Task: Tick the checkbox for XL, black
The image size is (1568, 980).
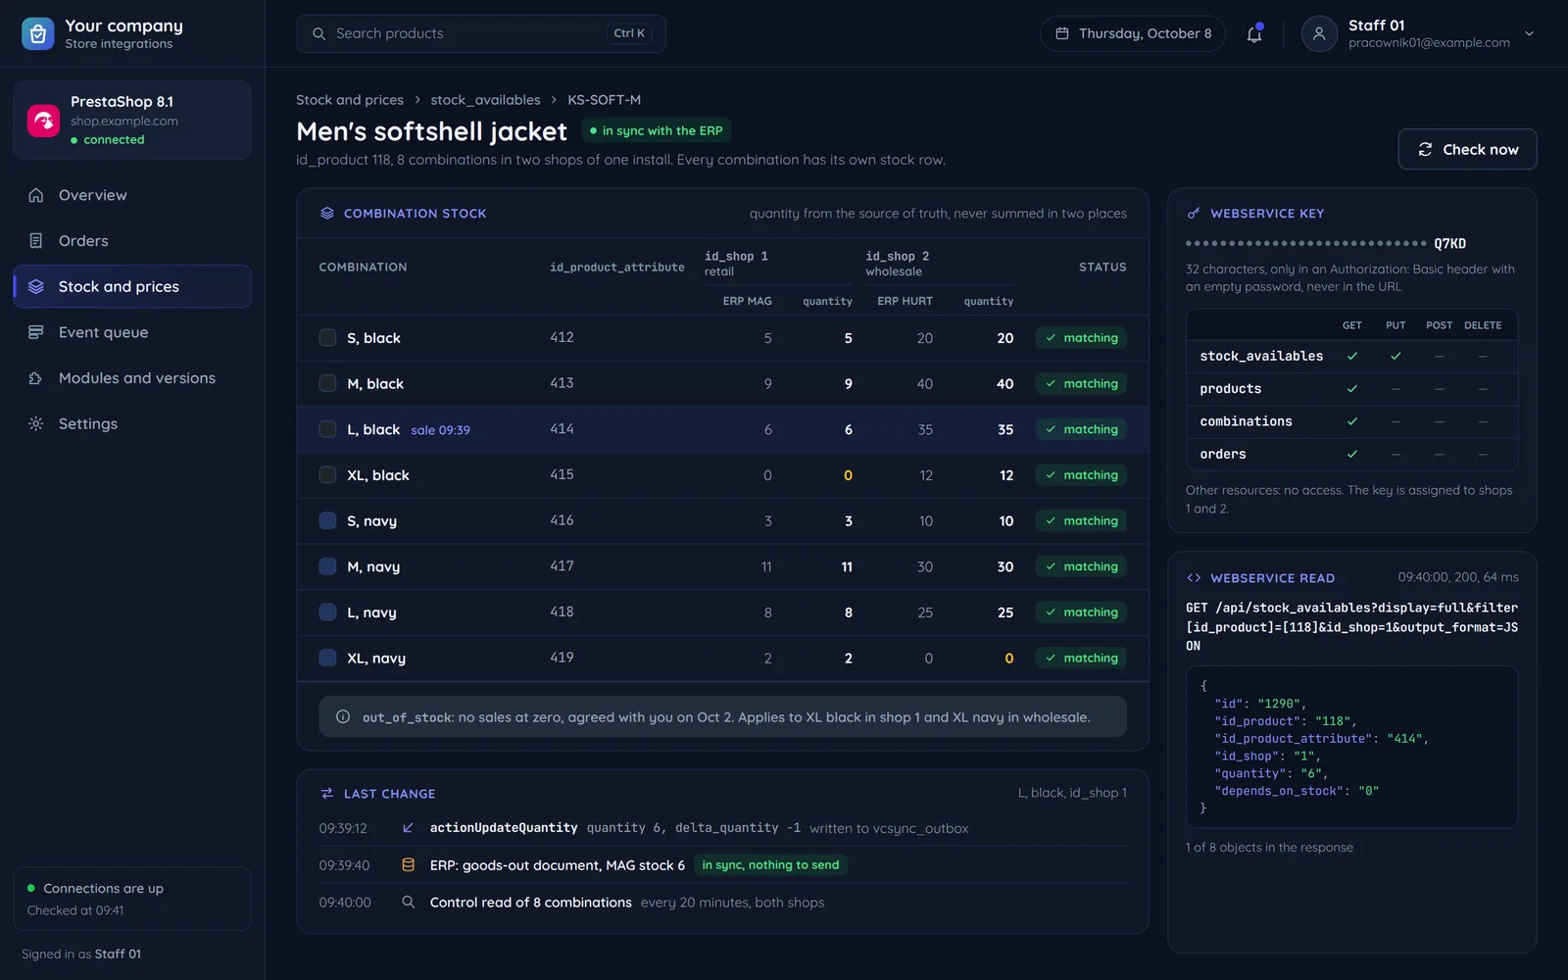Action: point(327,474)
